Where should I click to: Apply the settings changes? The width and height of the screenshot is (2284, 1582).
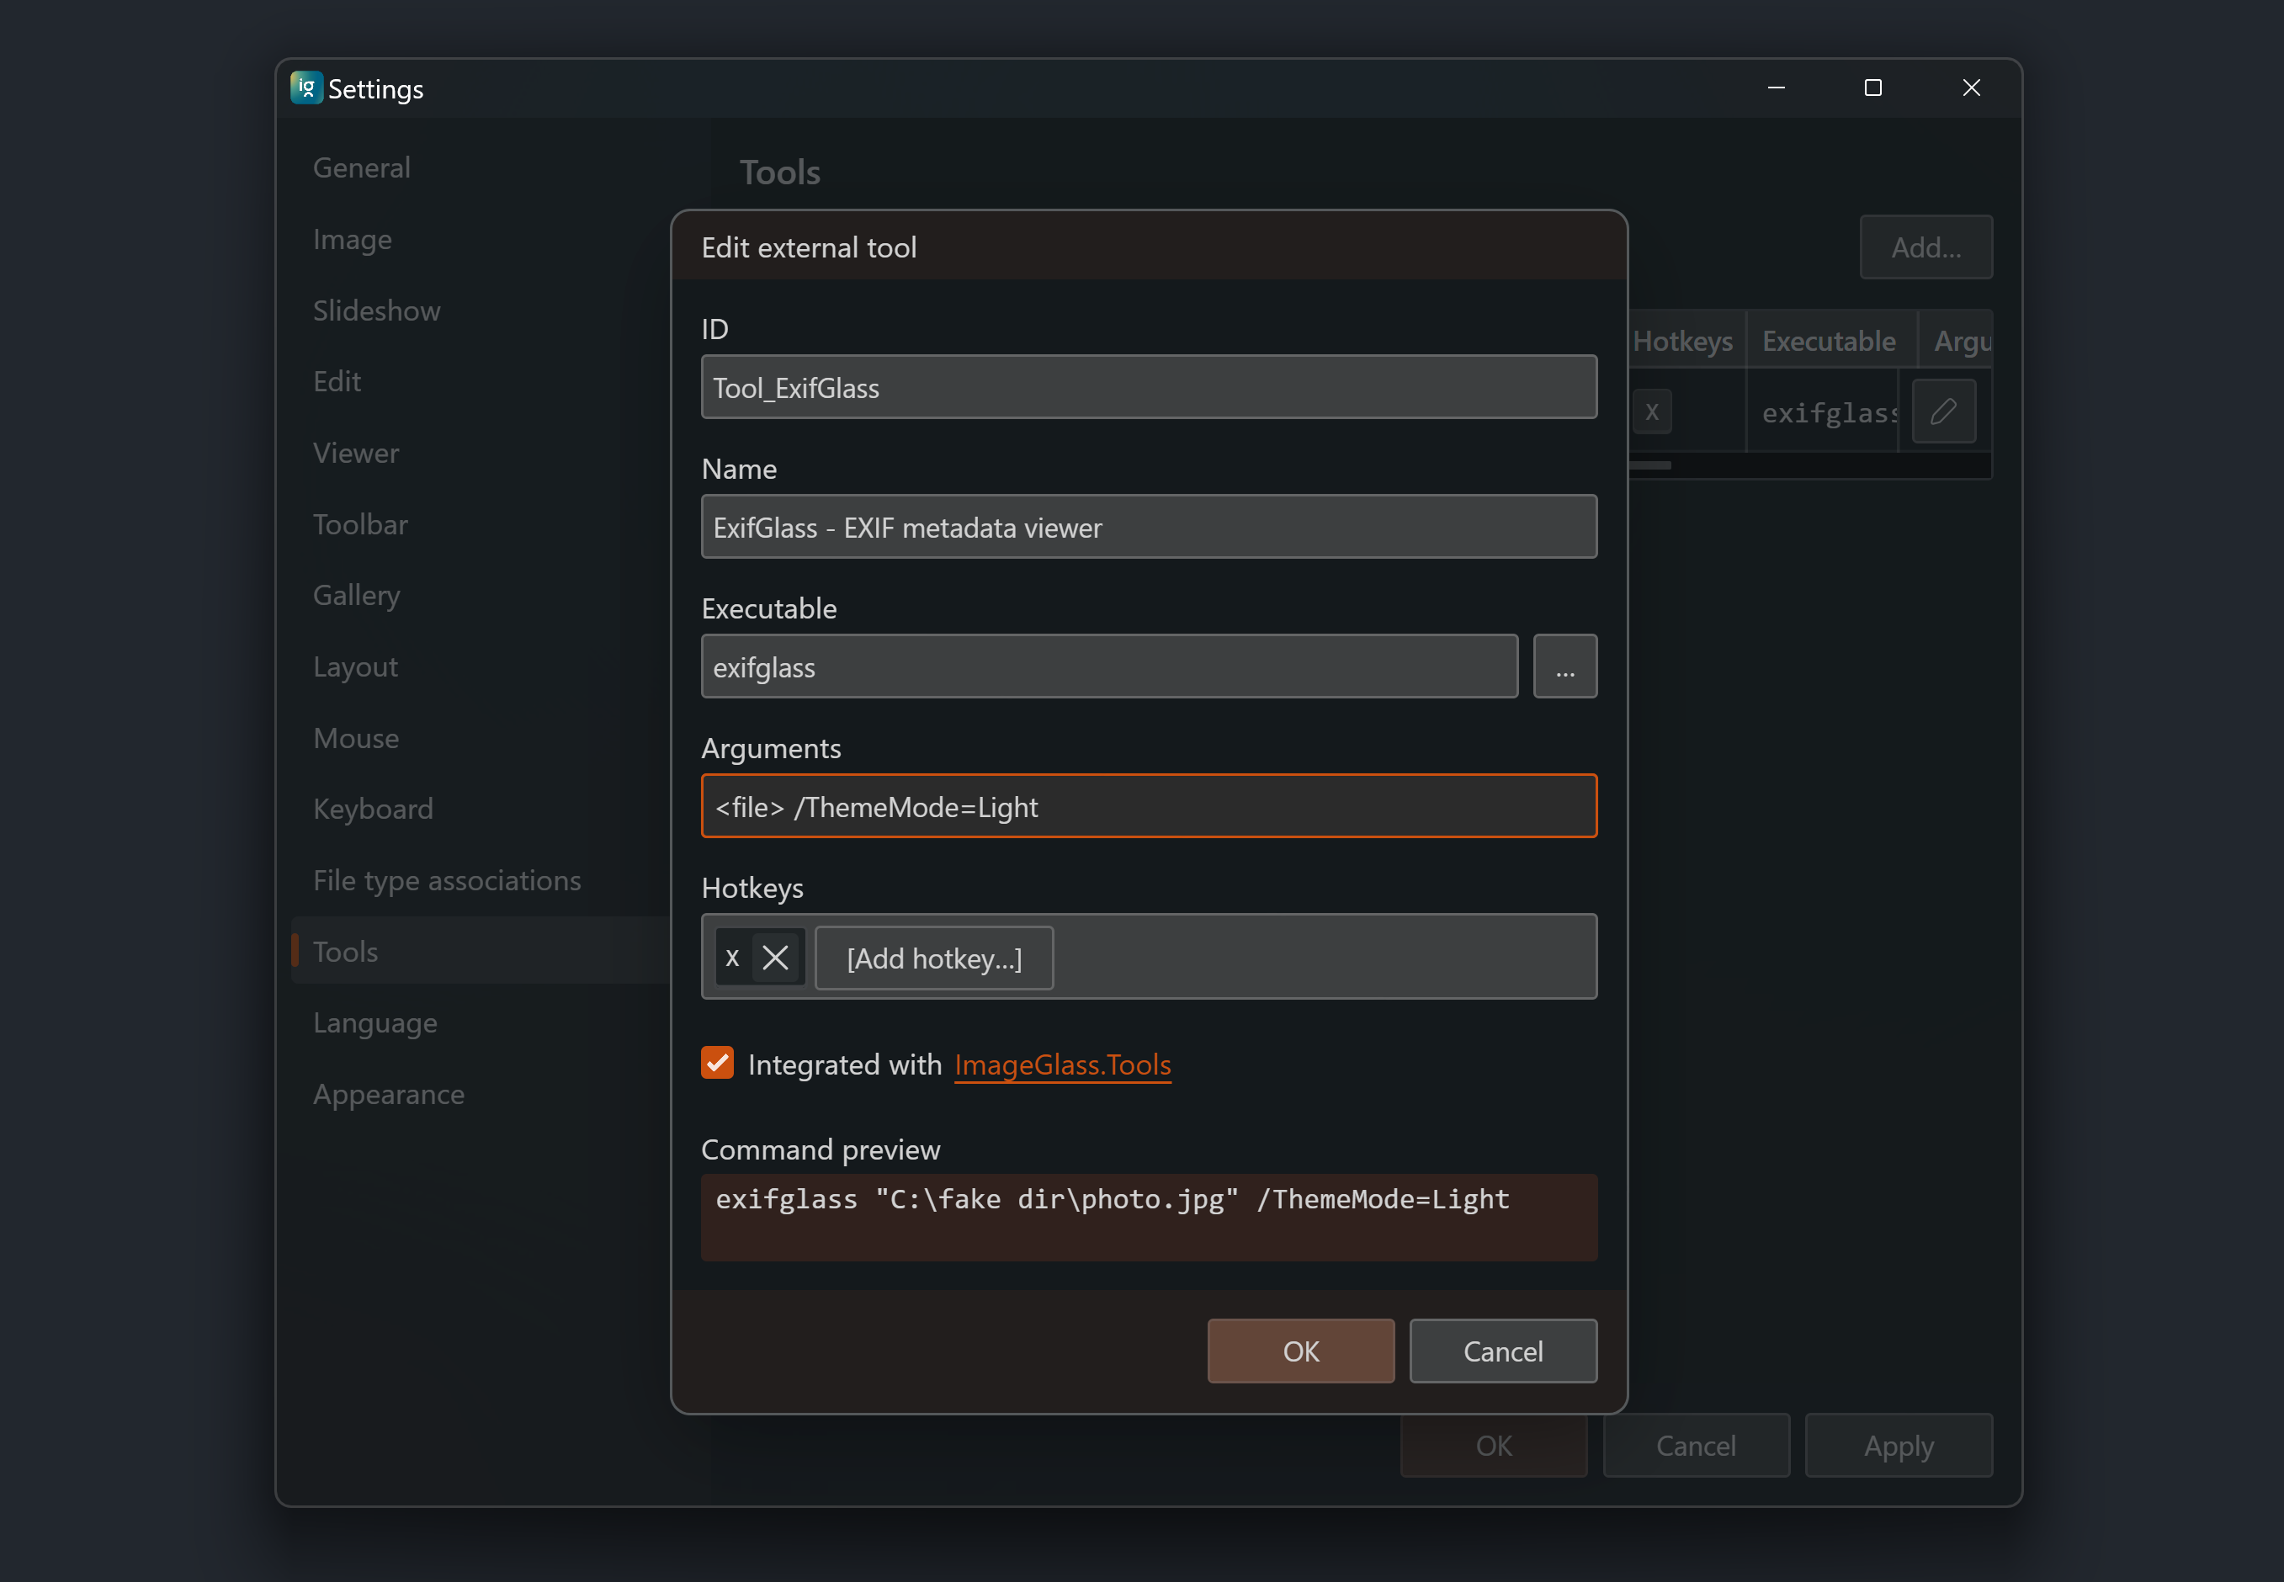(1899, 1444)
